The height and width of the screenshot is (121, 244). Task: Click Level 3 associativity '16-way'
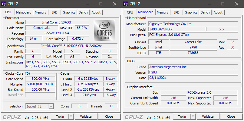click(x=110, y=95)
